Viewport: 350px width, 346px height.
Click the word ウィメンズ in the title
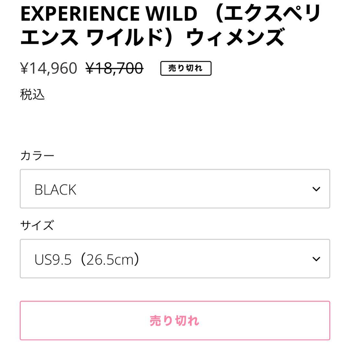point(235,37)
